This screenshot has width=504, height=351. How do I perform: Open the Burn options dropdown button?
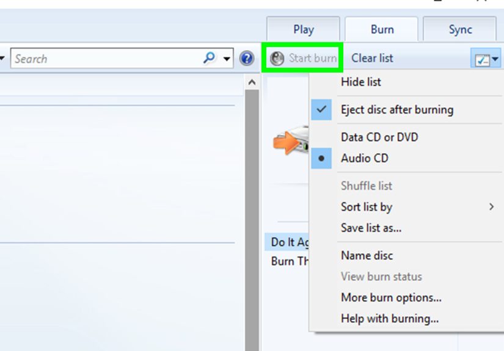[486, 59]
